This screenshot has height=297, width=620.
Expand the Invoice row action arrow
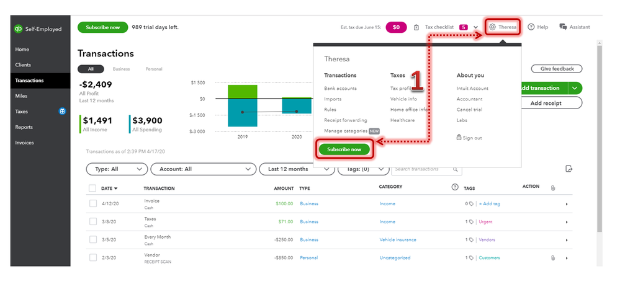coord(567,204)
